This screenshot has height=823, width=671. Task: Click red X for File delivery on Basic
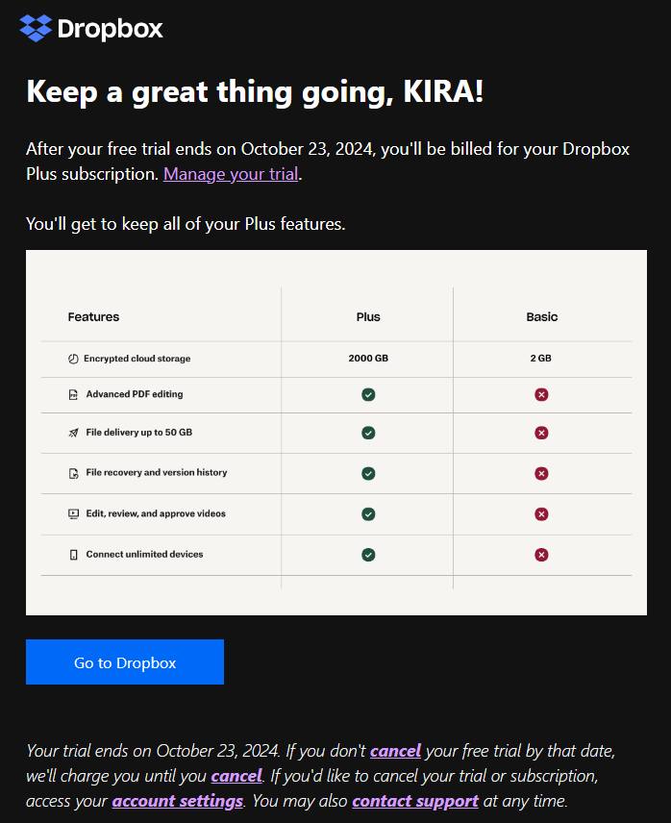541,433
